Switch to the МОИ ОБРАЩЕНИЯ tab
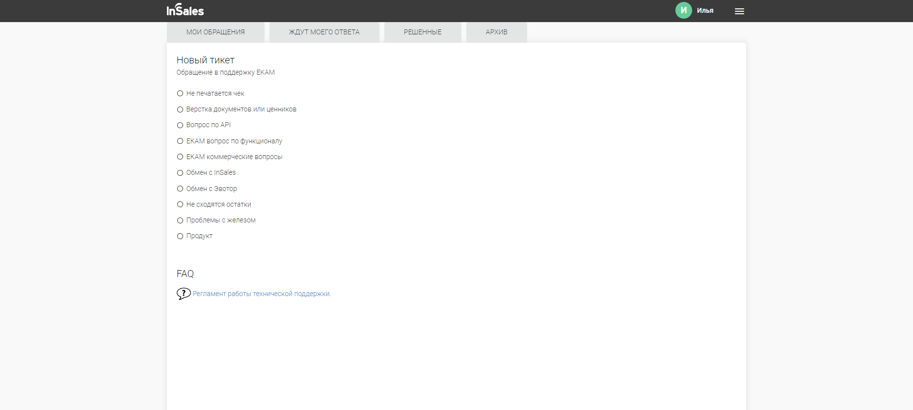The width and height of the screenshot is (913, 410). tap(215, 32)
